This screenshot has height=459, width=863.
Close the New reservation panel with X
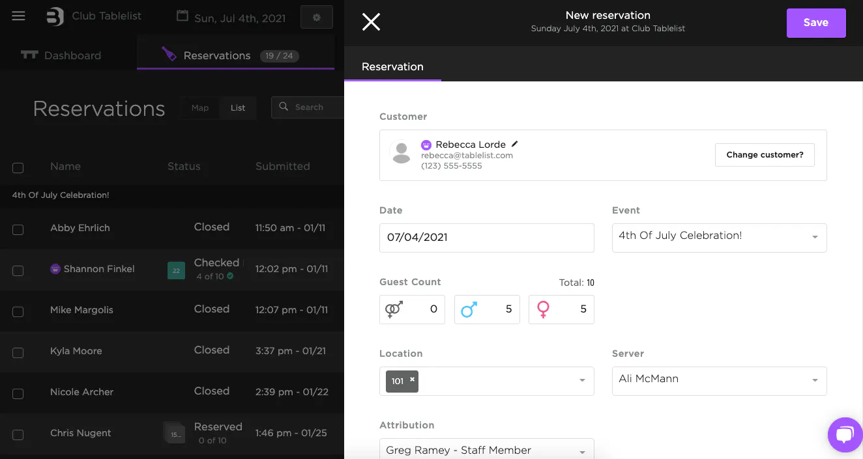[x=371, y=22]
